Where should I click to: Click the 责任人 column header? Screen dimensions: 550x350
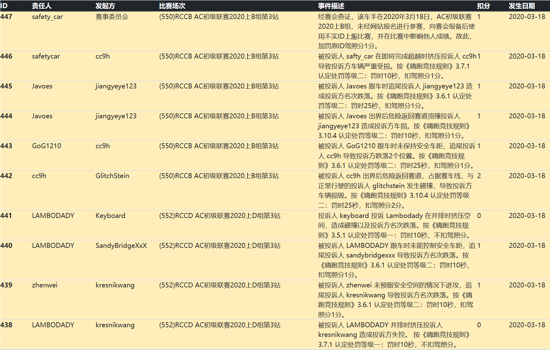click(x=41, y=6)
